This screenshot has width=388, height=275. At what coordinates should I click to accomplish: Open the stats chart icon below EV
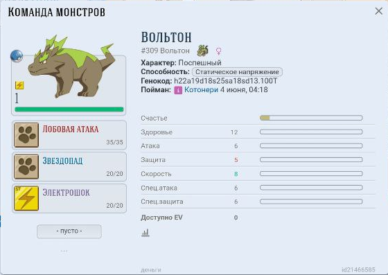click(x=145, y=233)
